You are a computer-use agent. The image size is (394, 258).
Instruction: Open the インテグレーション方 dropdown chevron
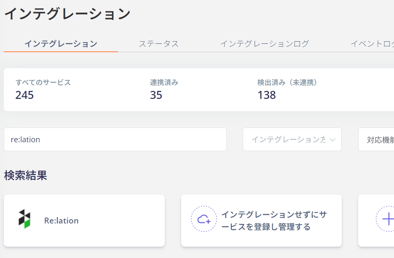[x=332, y=140]
